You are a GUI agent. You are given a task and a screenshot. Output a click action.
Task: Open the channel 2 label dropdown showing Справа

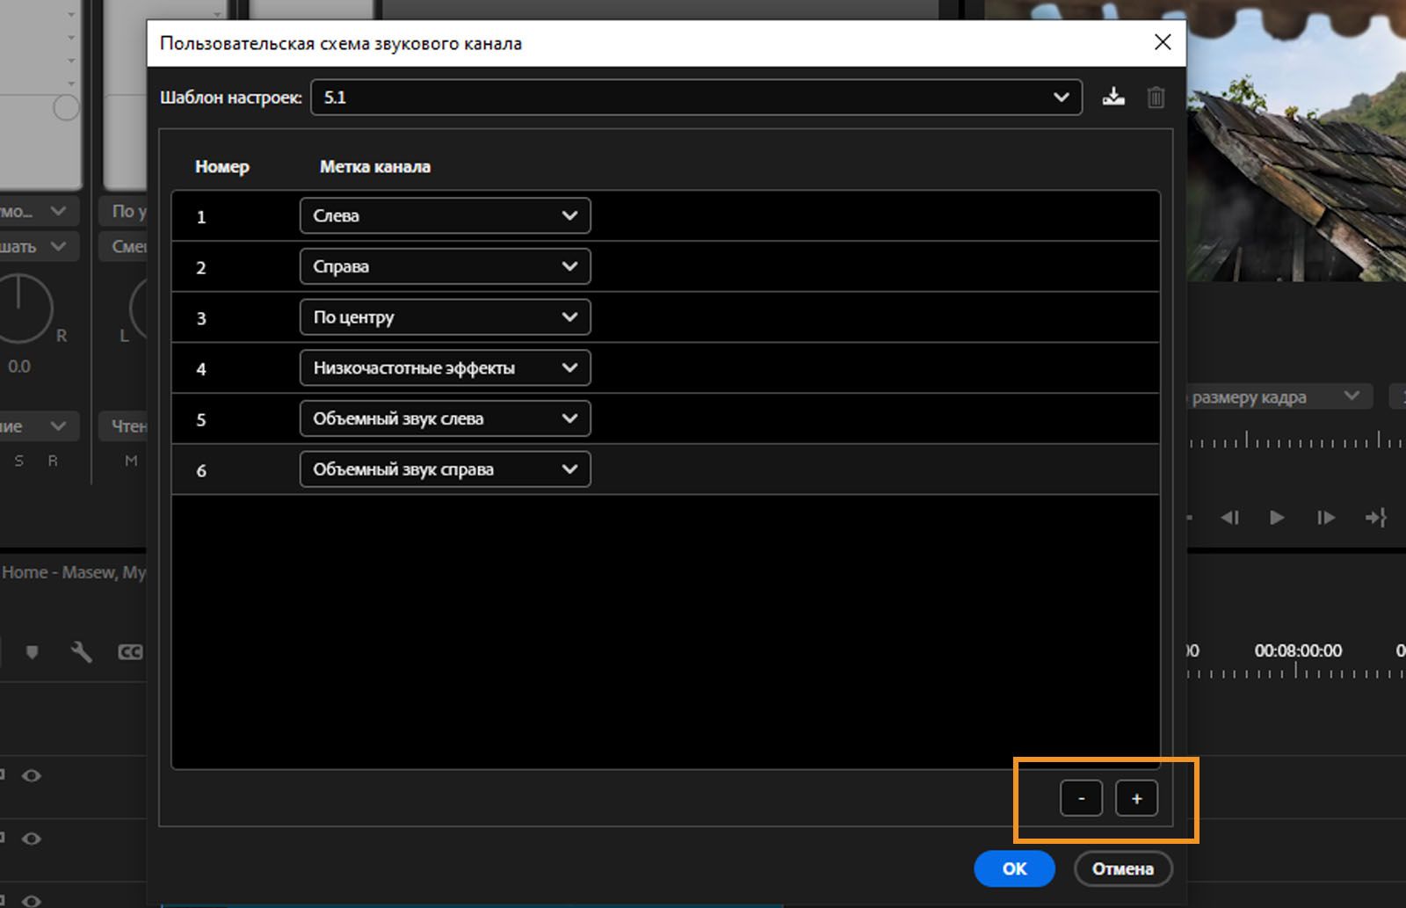tap(445, 266)
